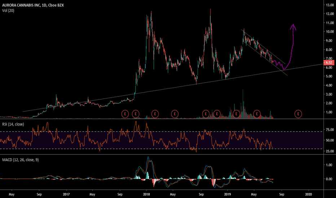Click the 2.00 price axis label
336x198 pixels.
click(329, 103)
